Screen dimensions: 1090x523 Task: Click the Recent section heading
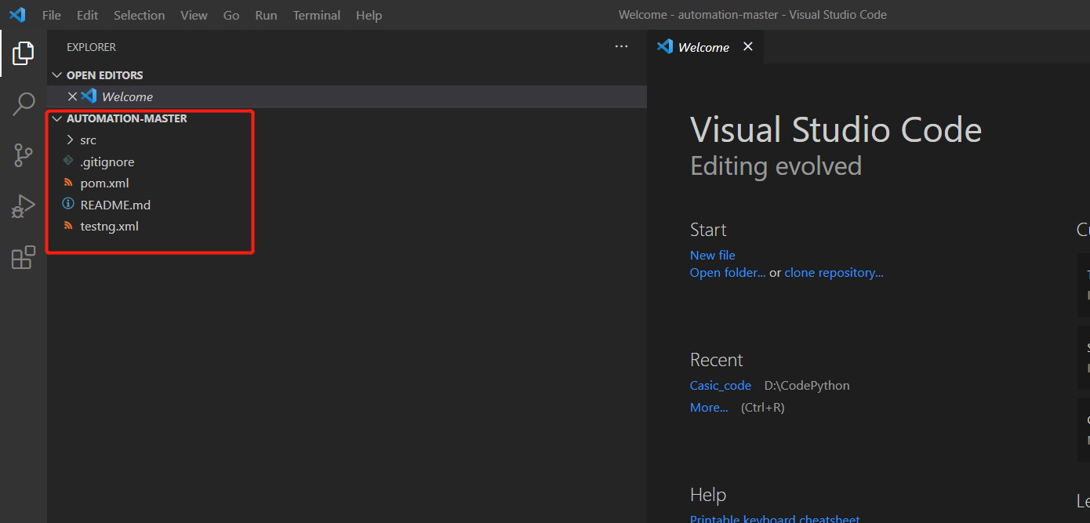click(x=716, y=360)
